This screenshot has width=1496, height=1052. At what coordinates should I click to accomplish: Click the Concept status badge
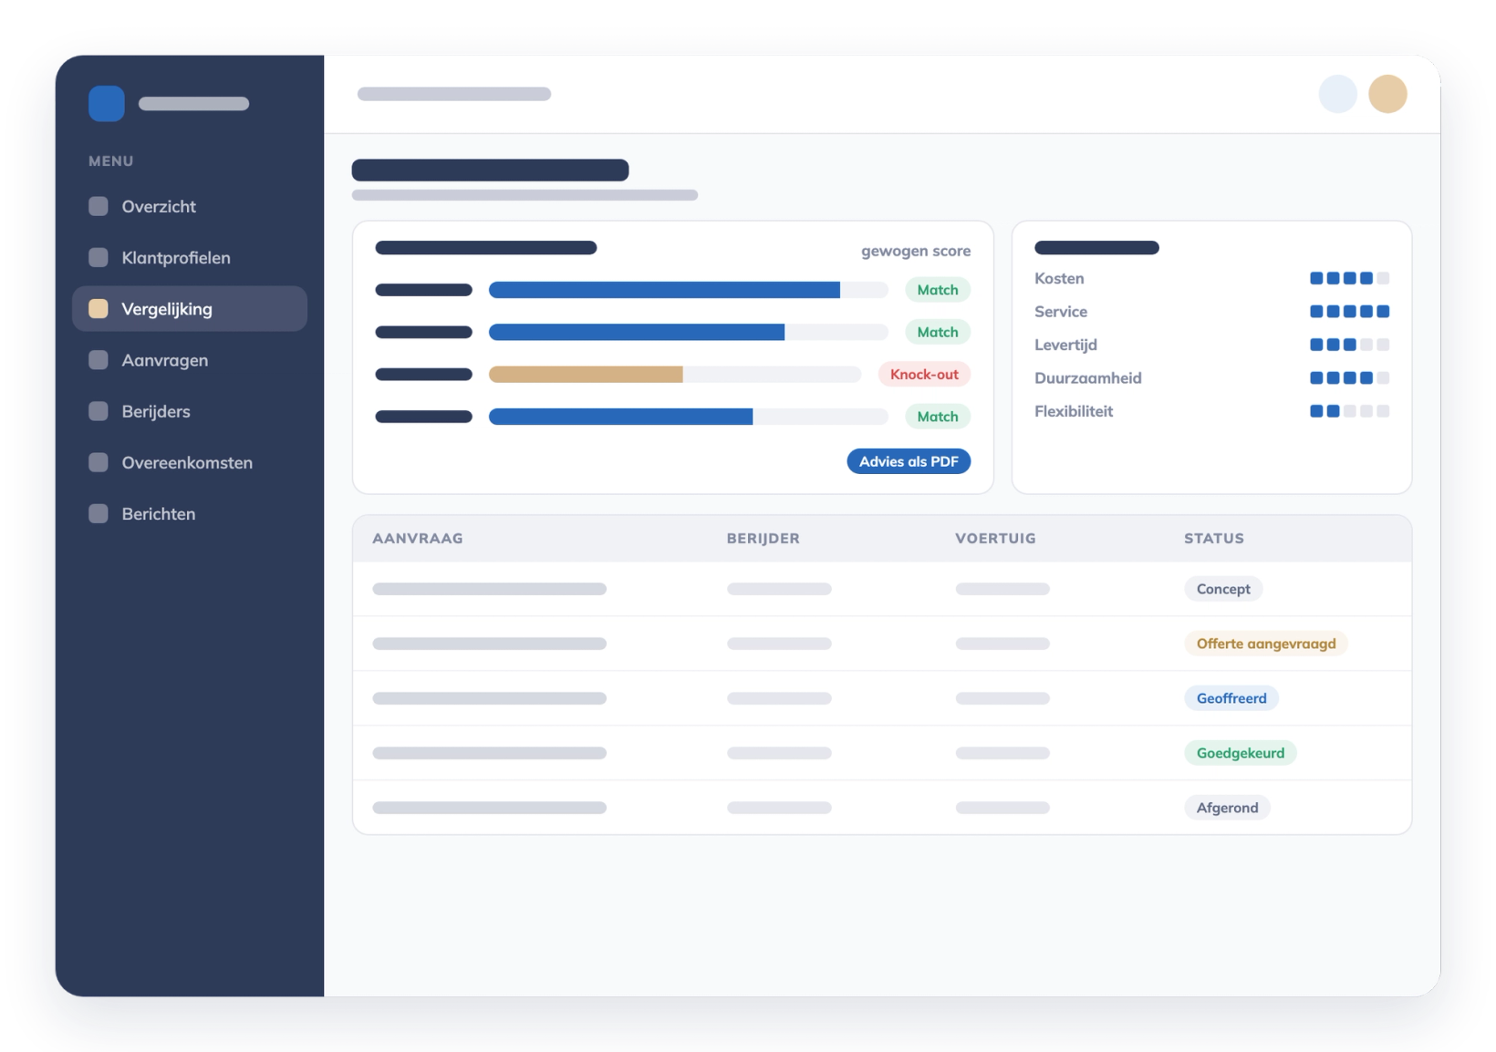click(x=1223, y=589)
